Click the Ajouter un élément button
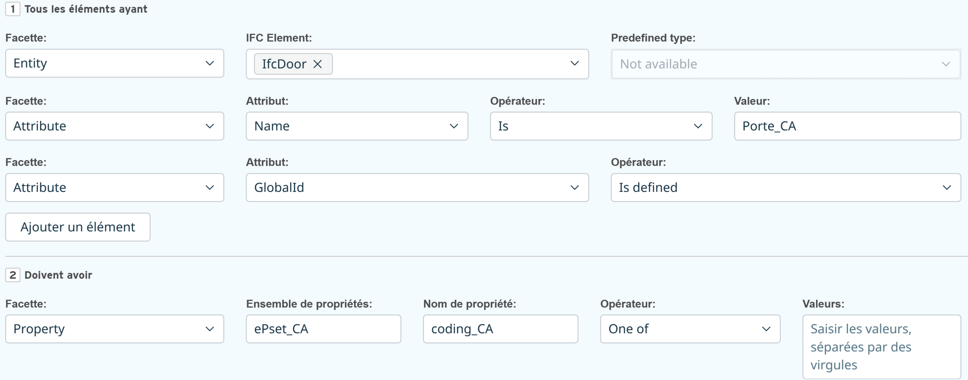968x380 pixels. [78, 227]
